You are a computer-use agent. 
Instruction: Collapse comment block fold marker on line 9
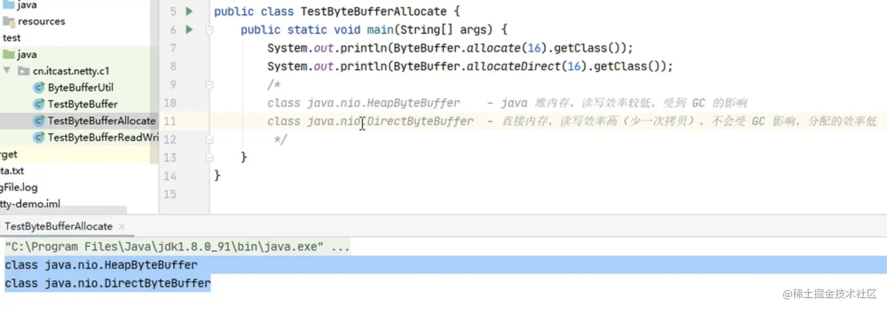click(x=209, y=85)
